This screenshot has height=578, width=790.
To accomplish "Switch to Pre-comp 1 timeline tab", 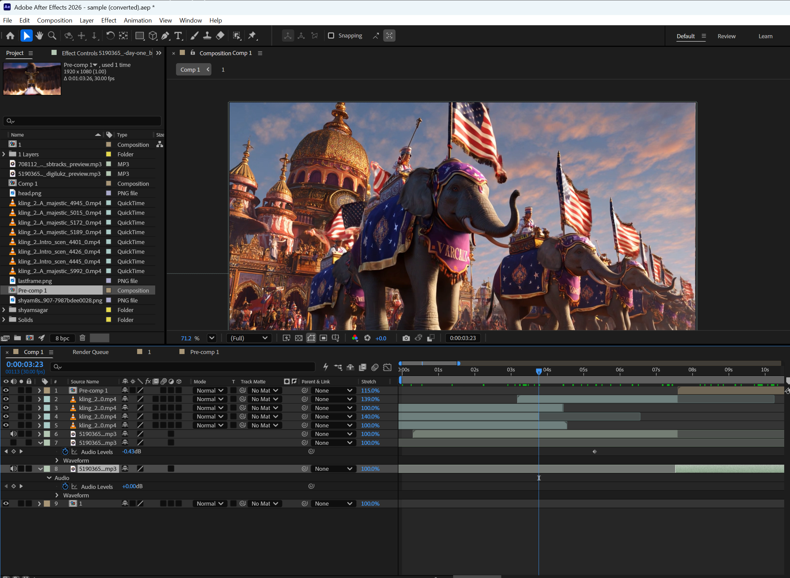I will (x=204, y=352).
